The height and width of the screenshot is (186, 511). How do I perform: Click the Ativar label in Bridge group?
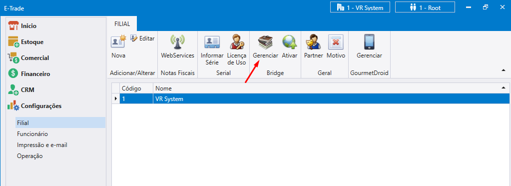point(289,56)
